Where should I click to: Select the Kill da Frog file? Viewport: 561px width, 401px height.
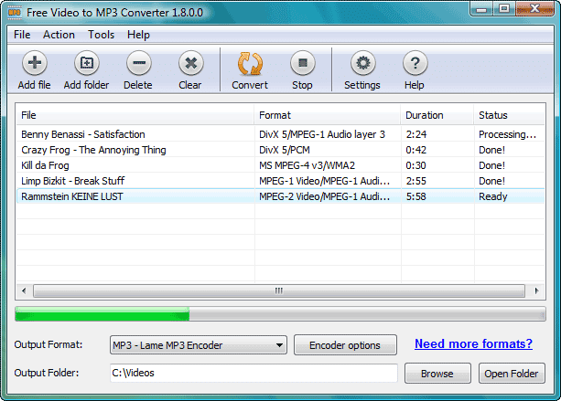pos(280,165)
